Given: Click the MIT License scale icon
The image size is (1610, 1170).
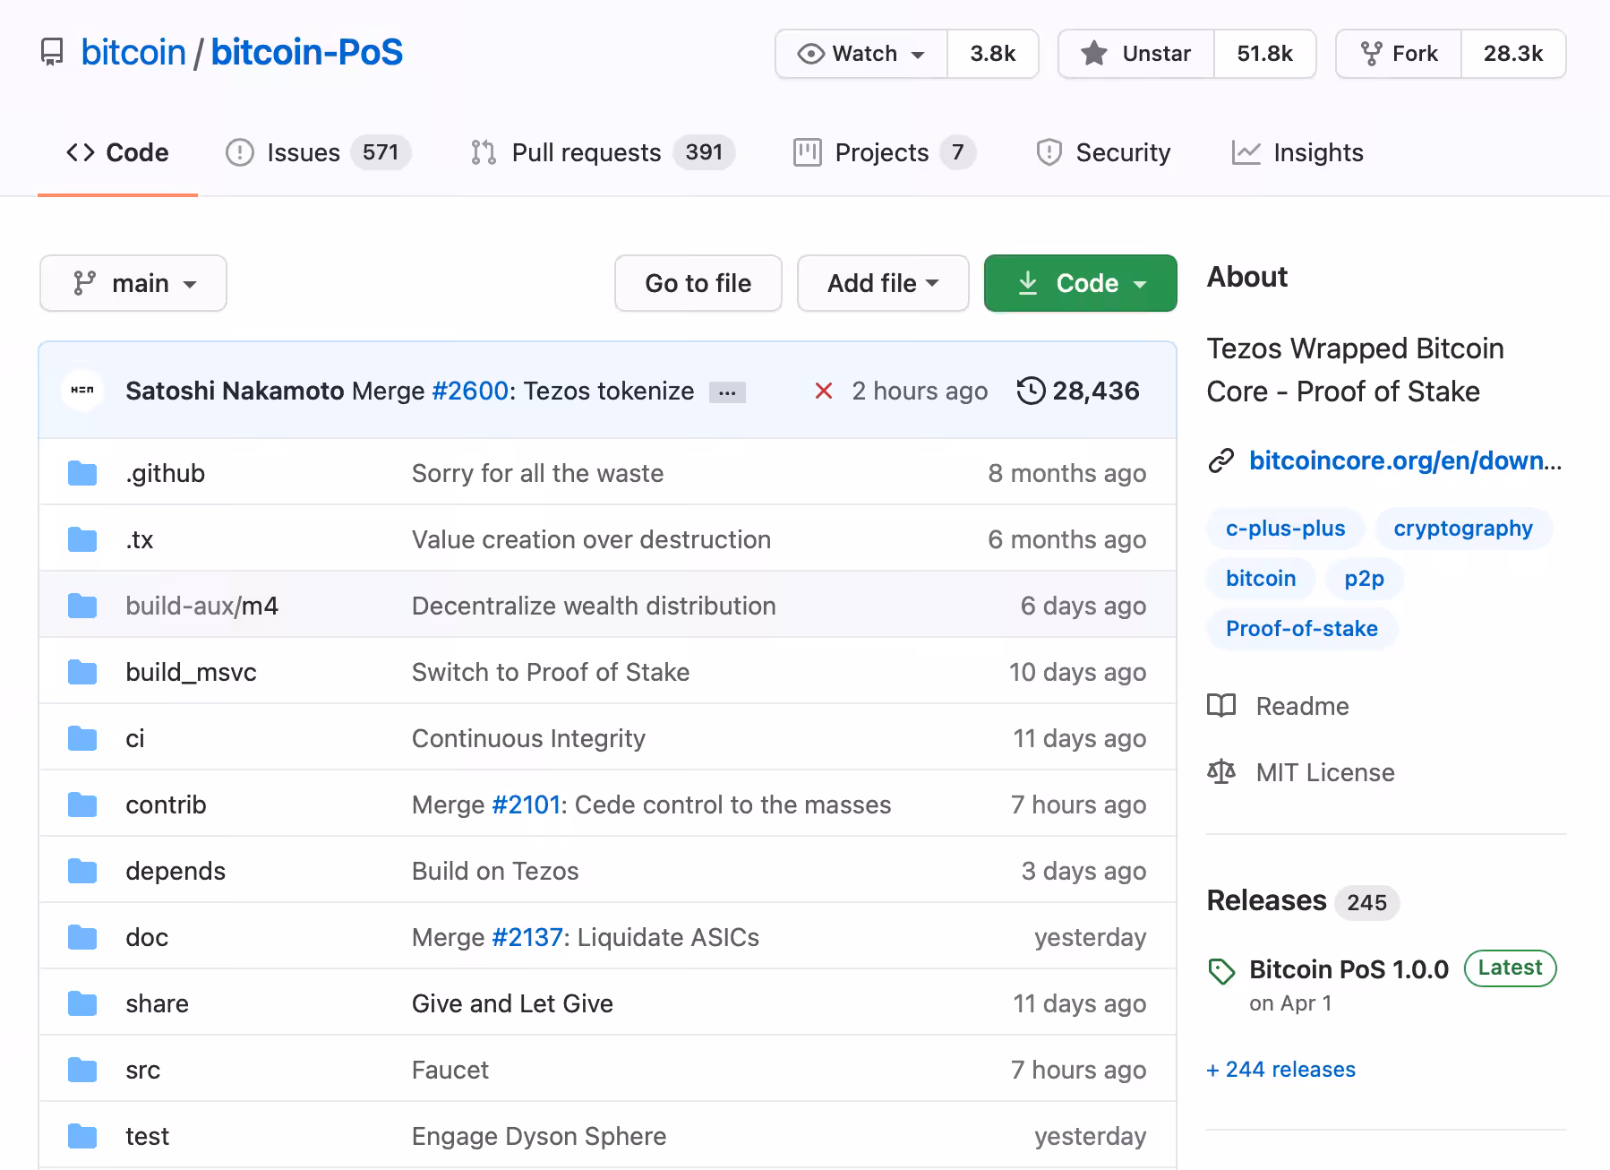Looking at the screenshot, I should coord(1221,772).
